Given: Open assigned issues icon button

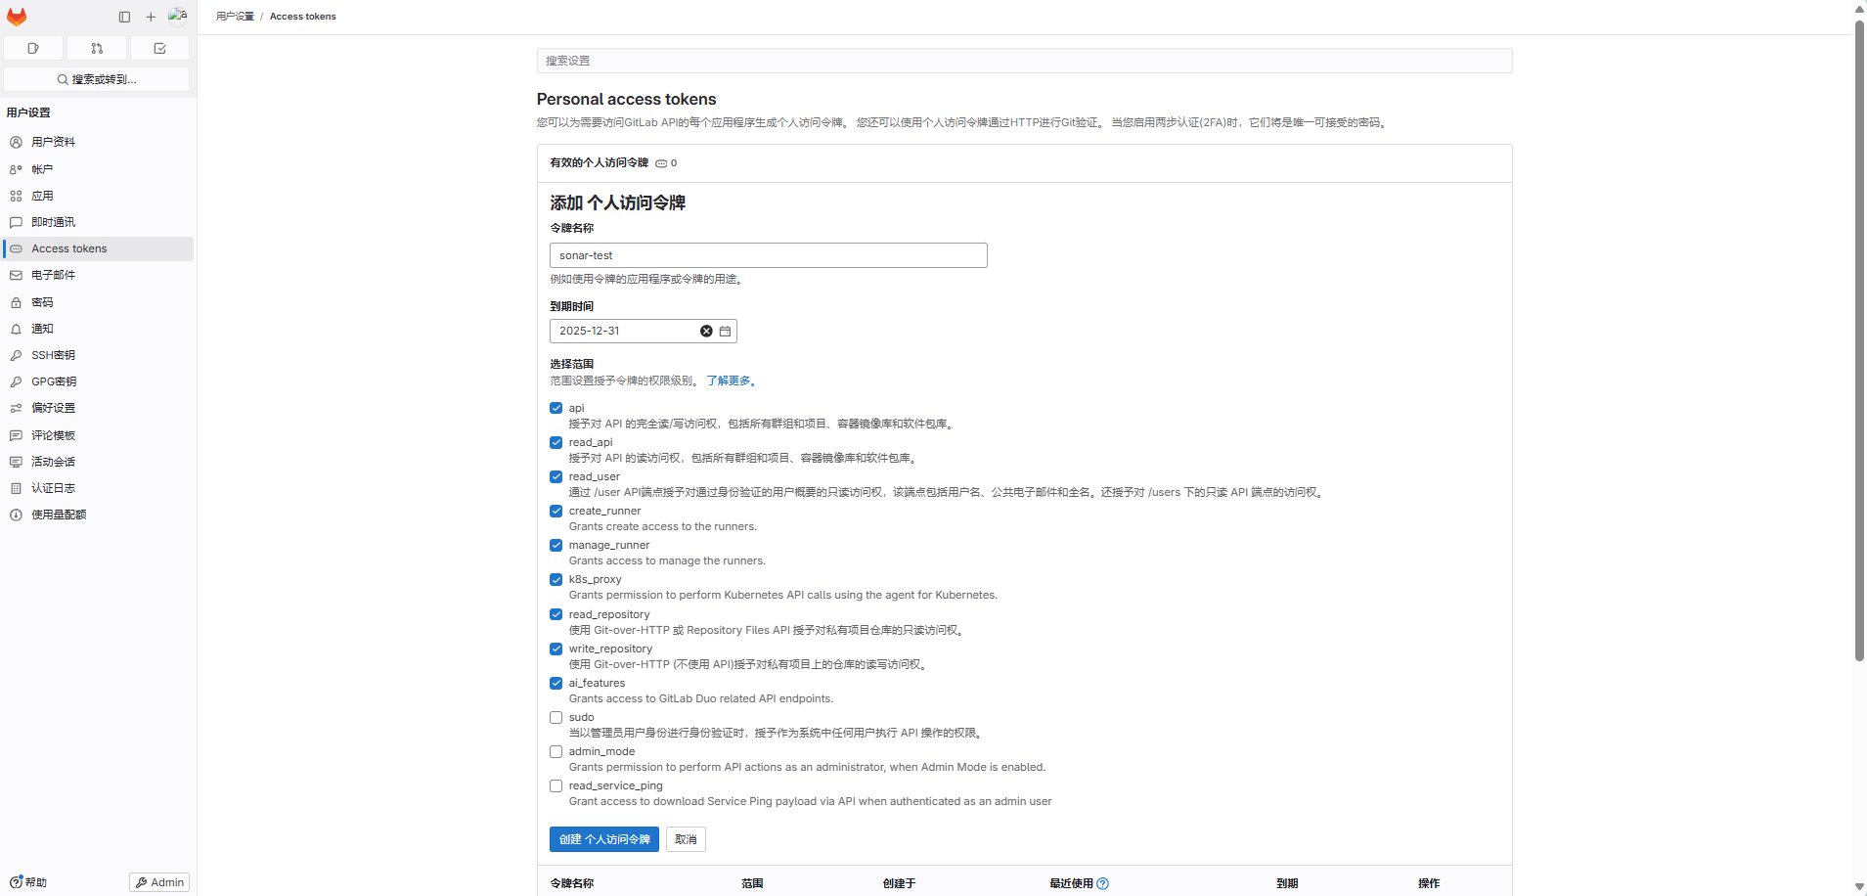Looking at the screenshot, I should click(33, 48).
